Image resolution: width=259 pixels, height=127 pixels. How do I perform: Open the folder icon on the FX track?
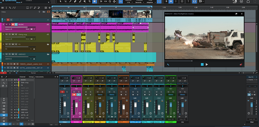[x=48, y=44]
